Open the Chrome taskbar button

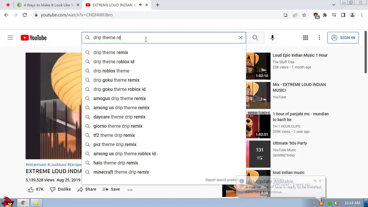[23, 203]
